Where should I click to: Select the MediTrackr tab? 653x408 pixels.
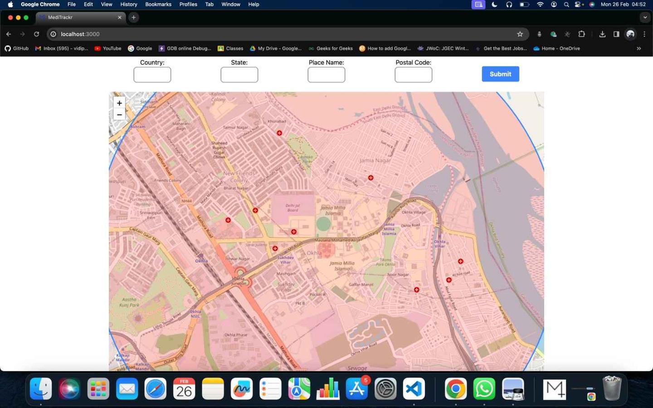[81, 17]
